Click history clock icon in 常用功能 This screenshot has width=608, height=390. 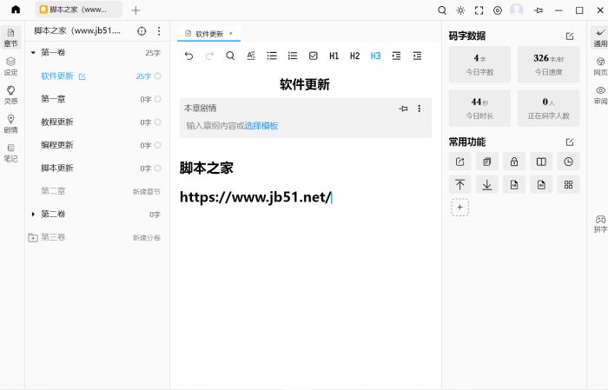(x=568, y=162)
